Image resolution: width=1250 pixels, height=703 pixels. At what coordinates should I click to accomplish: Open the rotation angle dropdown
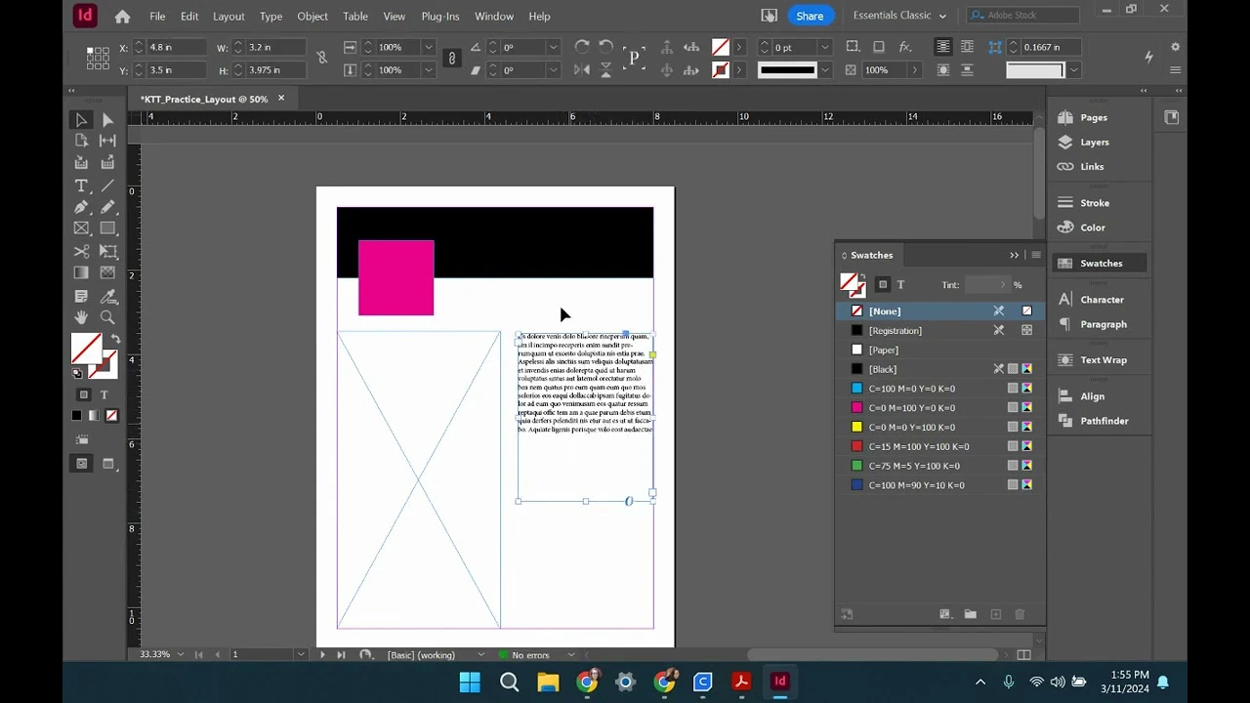click(553, 47)
